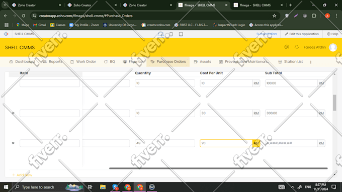This screenshot has width=342, height=192.
Task: Open the Faroez Afdlin profile avatar
Action: pos(333,47)
